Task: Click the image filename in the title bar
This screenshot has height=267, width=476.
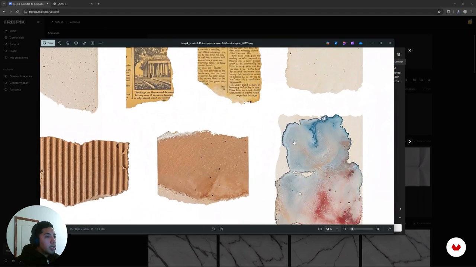Action: coord(217,43)
